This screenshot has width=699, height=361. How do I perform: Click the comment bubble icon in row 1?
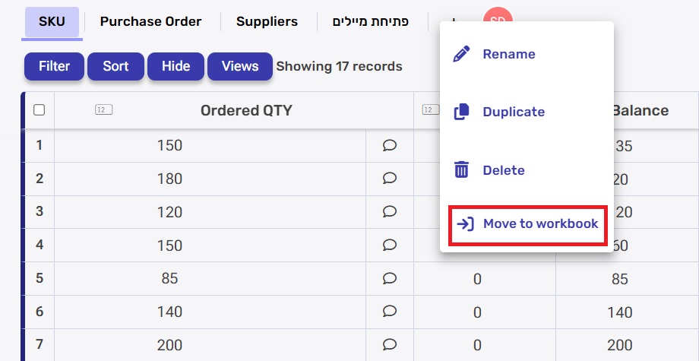(390, 145)
